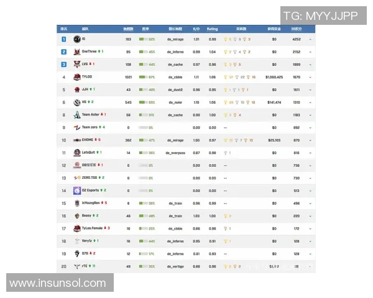Open the LetsQuit team name link
Viewport: 373px width, 298px height.
[x=88, y=152]
